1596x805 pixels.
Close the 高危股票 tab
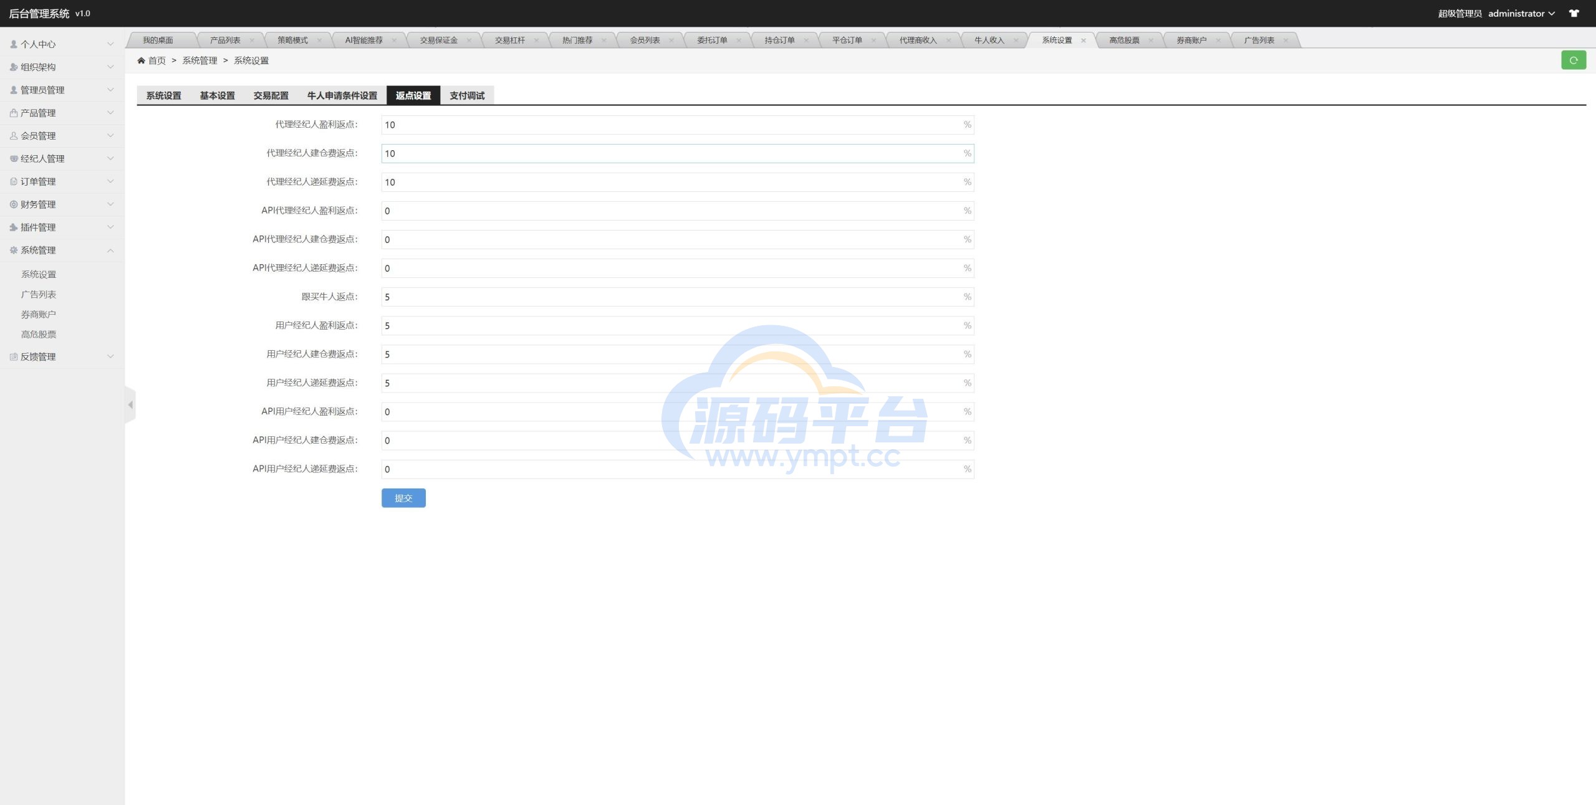(x=1151, y=40)
